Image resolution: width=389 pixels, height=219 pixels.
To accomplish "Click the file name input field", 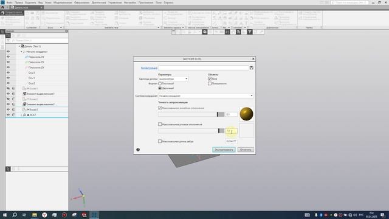I will coord(204,68).
